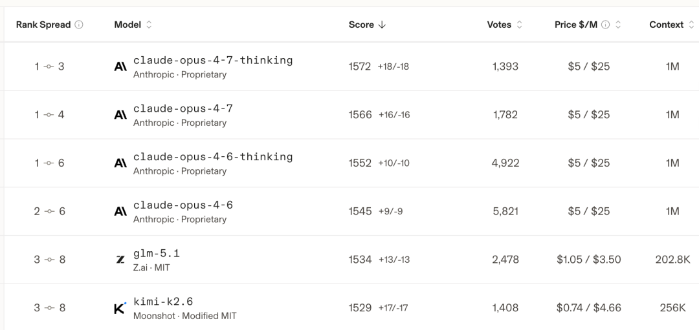This screenshot has width=699, height=330.
Task: Click the Moonshot logo beside kimi-k2.6
Action: click(120, 308)
